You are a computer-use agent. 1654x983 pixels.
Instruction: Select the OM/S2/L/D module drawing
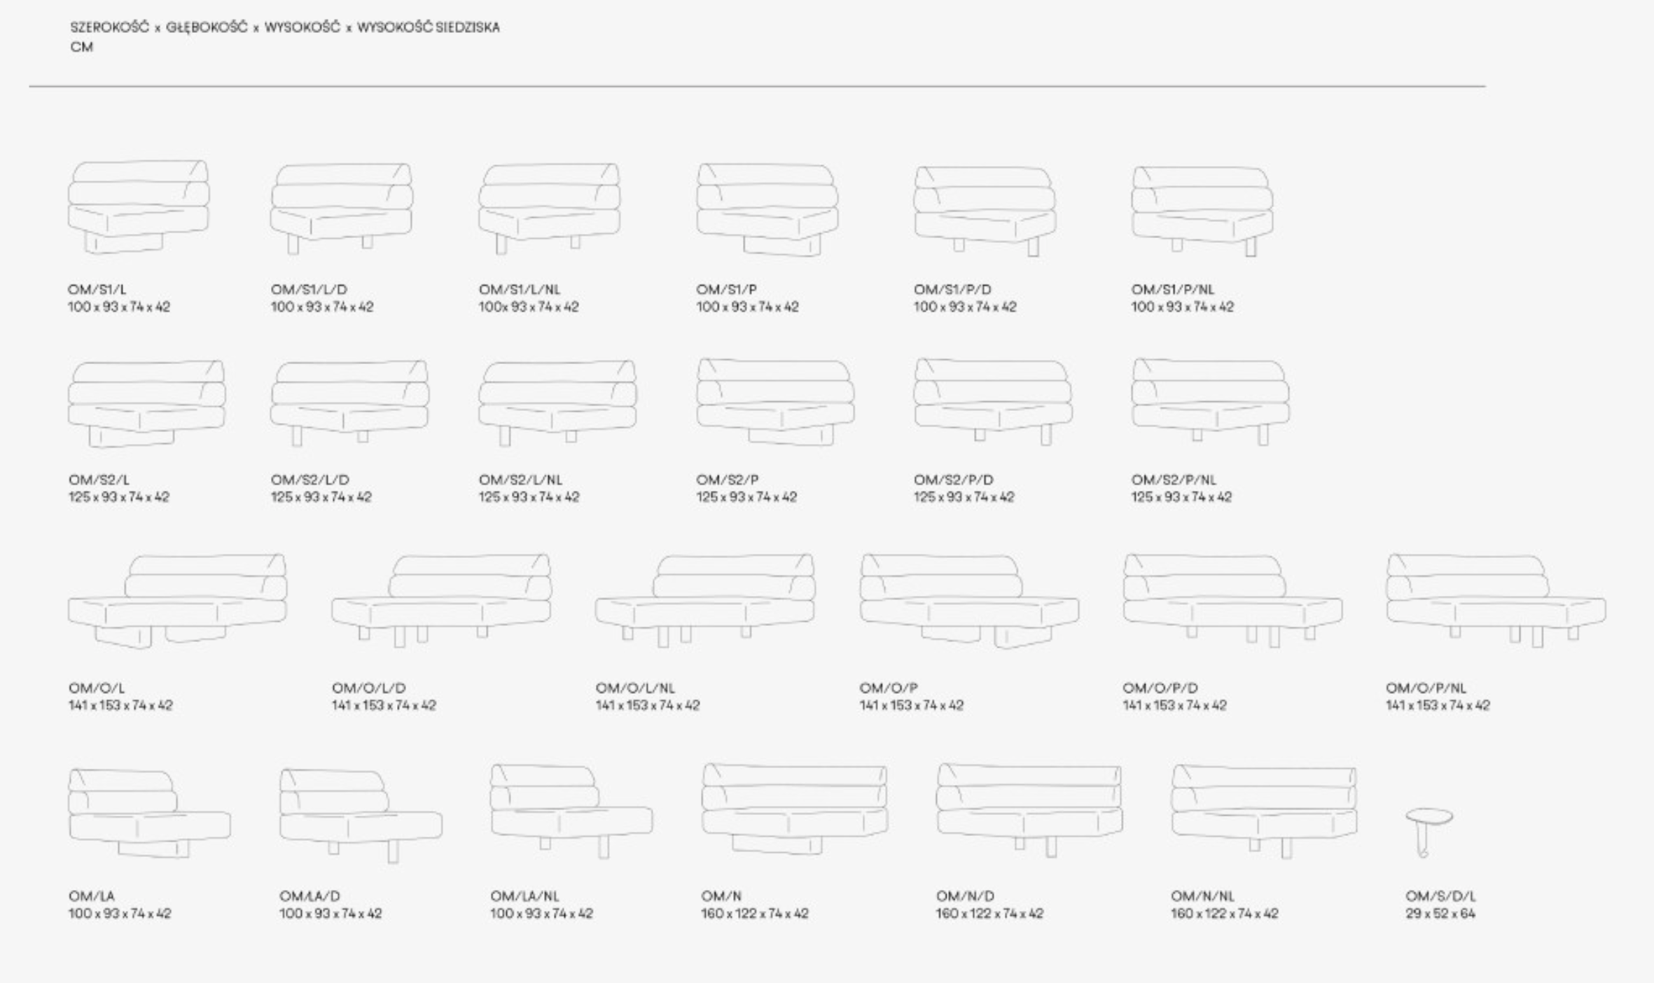(349, 403)
